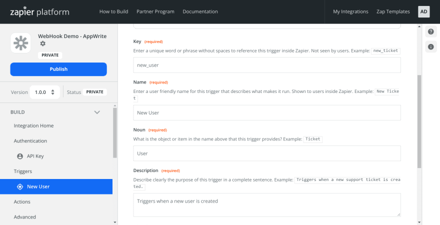Open Zap Templates

[x=393, y=11]
